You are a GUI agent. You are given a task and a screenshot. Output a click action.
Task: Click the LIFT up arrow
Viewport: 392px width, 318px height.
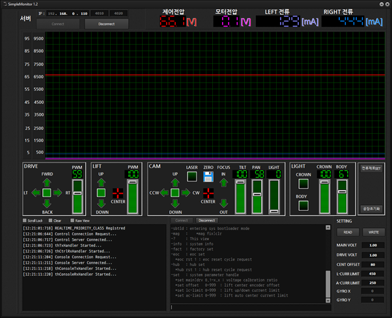click(x=101, y=181)
